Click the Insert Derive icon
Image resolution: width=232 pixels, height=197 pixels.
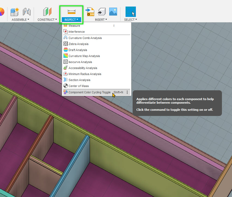[x=102, y=11]
